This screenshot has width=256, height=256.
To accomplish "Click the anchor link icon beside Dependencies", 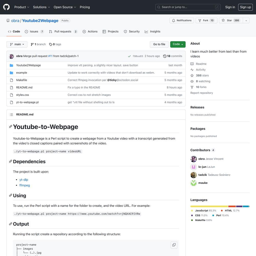I will click(10, 161).
